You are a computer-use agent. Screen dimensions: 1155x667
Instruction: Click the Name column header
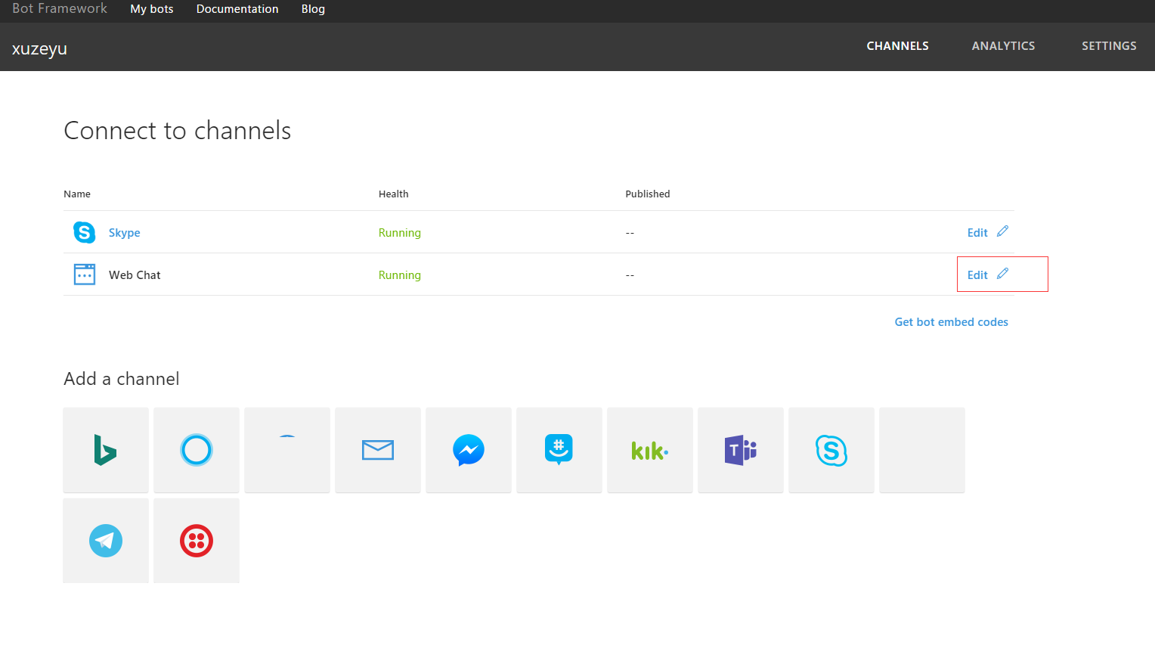click(x=77, y=194)
